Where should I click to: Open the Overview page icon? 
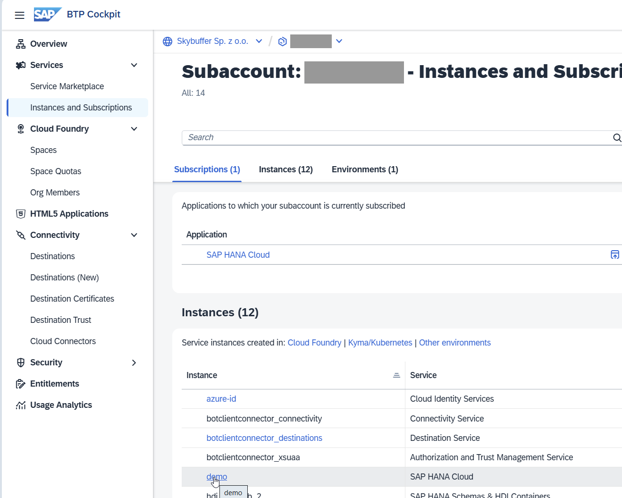[21, 44]
